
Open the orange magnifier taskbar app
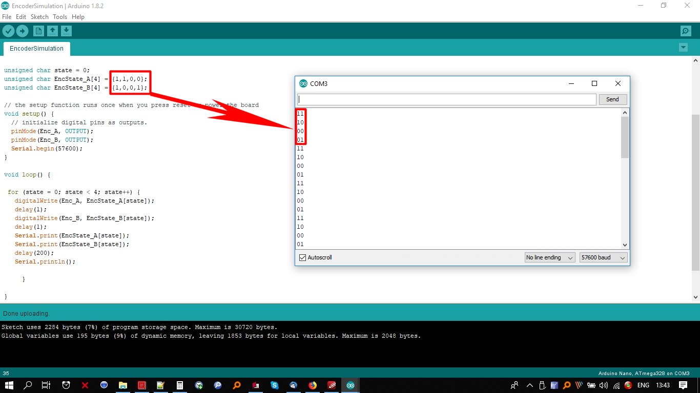[x=237, y=385]
